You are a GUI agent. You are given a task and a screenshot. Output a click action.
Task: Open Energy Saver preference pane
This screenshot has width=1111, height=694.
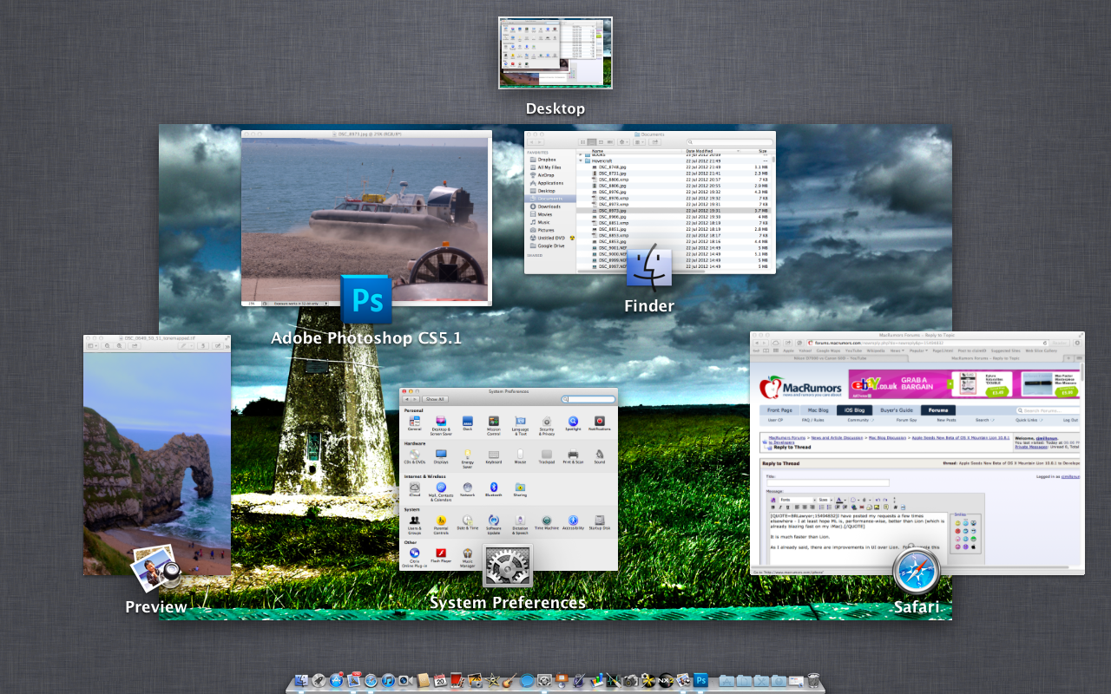tap(468, 458)
